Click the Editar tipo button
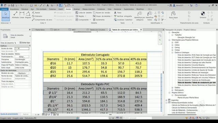218x123 pixels. (25, 43)
